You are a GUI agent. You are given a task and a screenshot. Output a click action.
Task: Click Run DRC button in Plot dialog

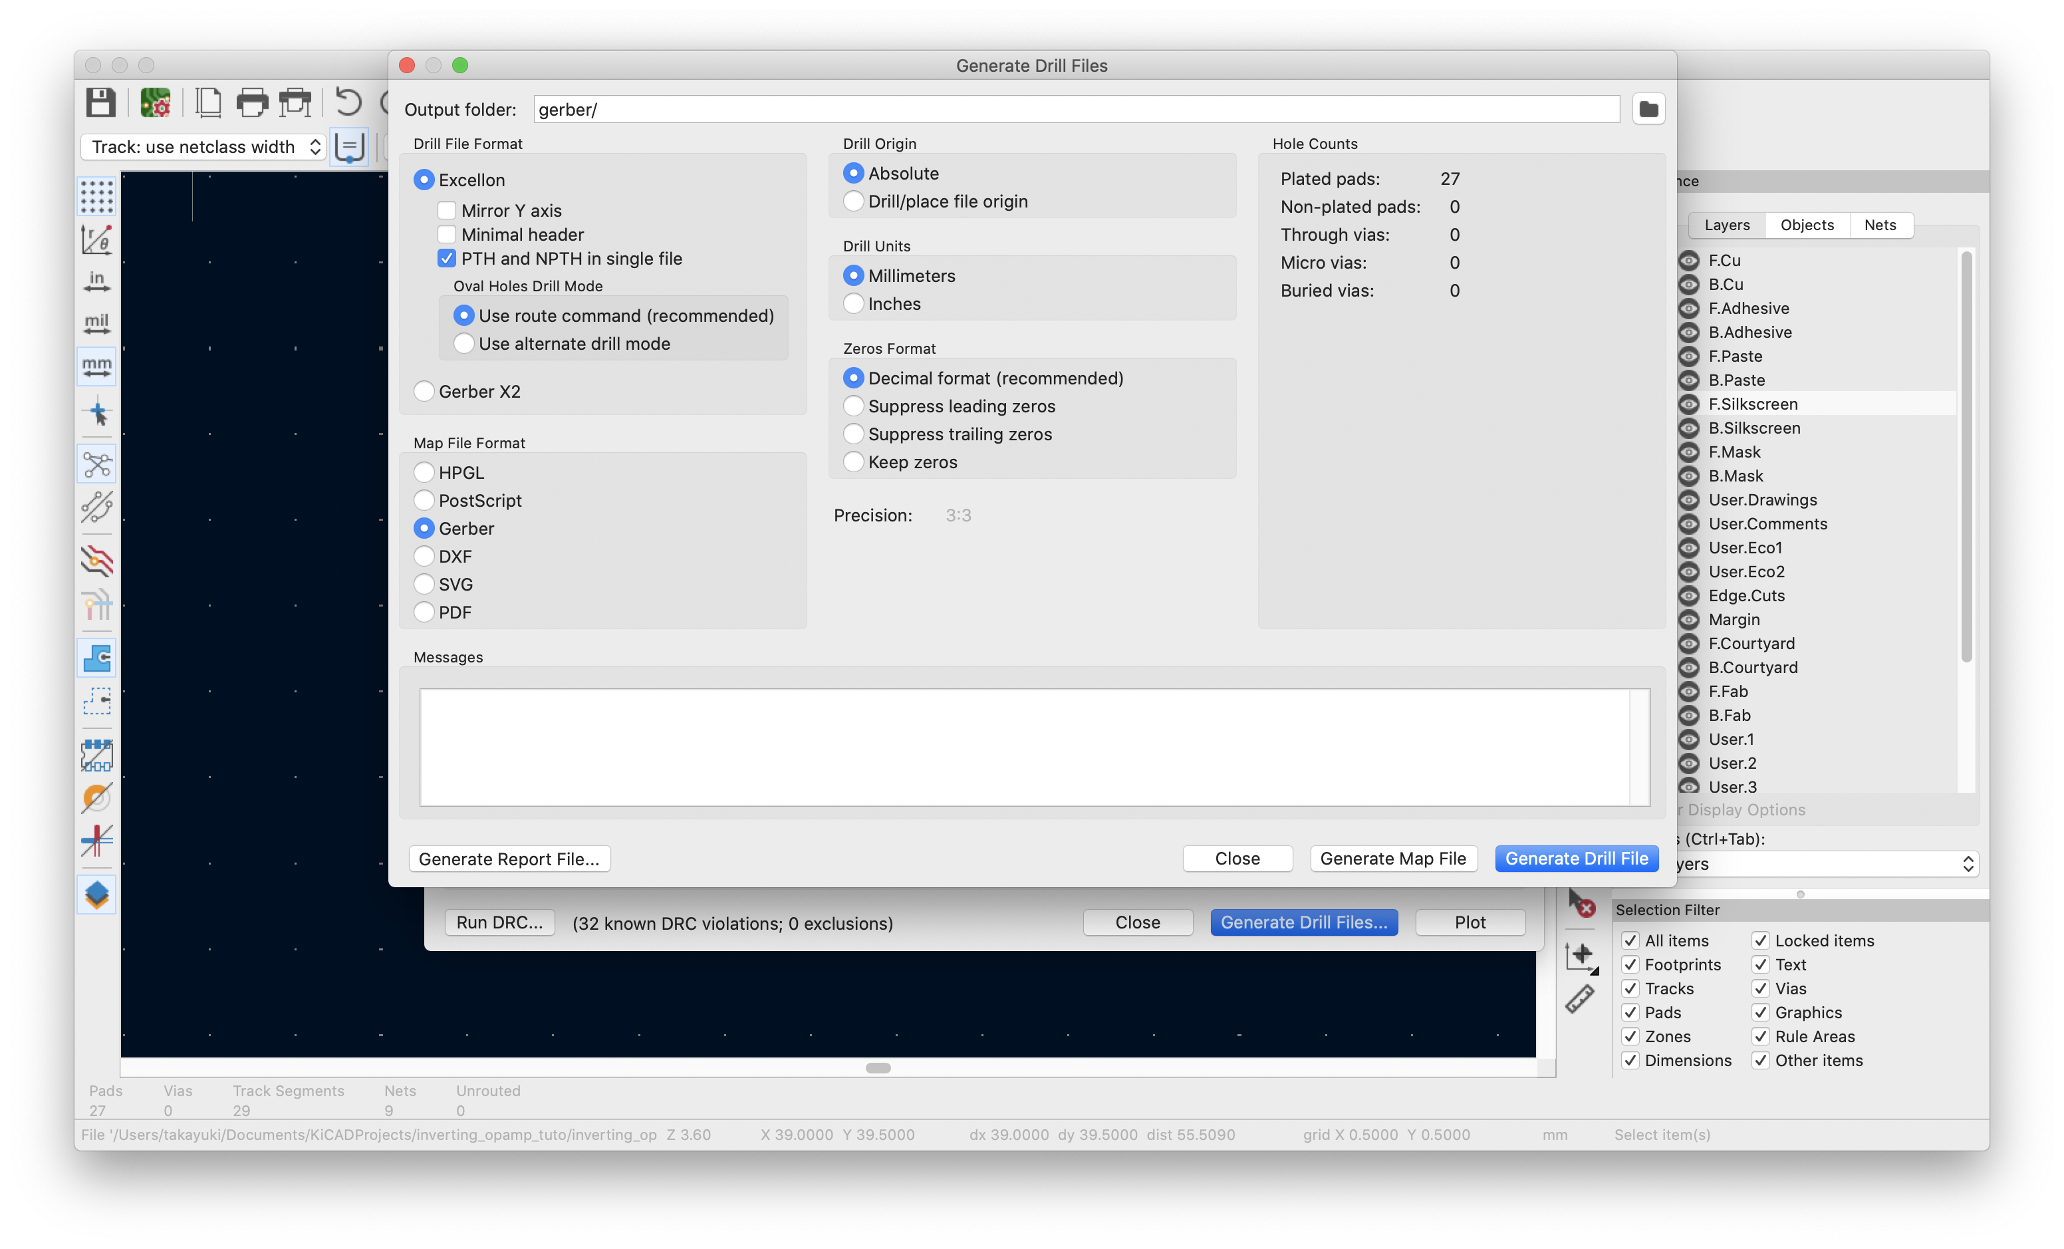(x=499, y=922)
